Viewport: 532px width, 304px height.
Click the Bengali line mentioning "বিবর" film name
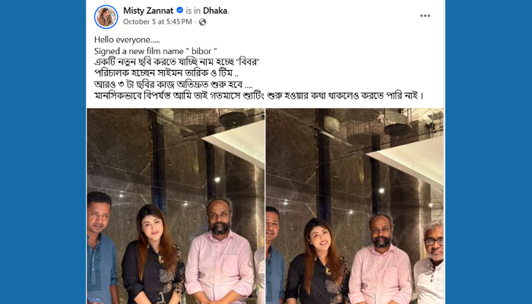(x=177, y=62)
